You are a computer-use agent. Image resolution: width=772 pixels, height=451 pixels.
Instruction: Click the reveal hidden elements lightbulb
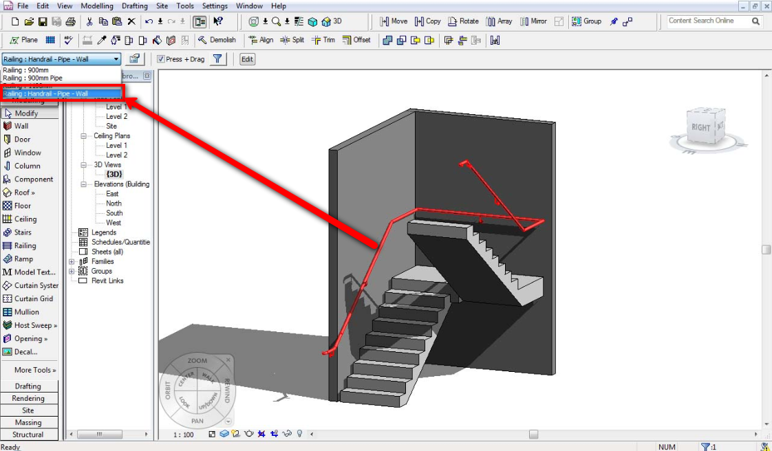point(299,434)
